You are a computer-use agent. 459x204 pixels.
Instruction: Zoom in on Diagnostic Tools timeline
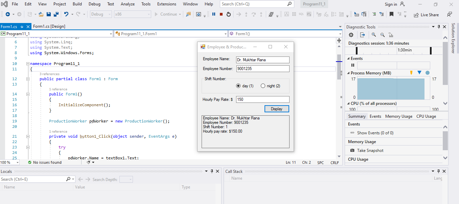(x=374, y=35)
